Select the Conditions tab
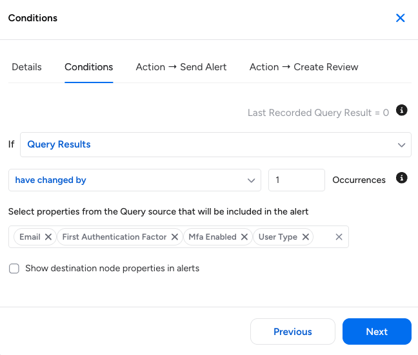418x355 pixels. click(x=89, y=67)
